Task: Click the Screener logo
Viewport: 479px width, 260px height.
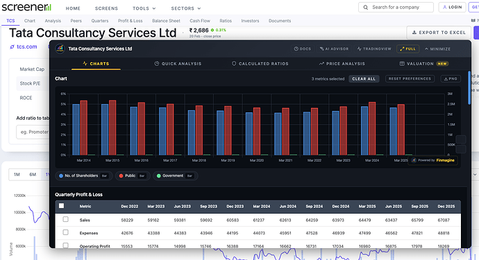Action: click(26, 7)
